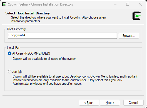This screenshot has width=147, height=108.
Task: Open the Cygwin icon system menu in title bar
Action: [x=4, y=4]
